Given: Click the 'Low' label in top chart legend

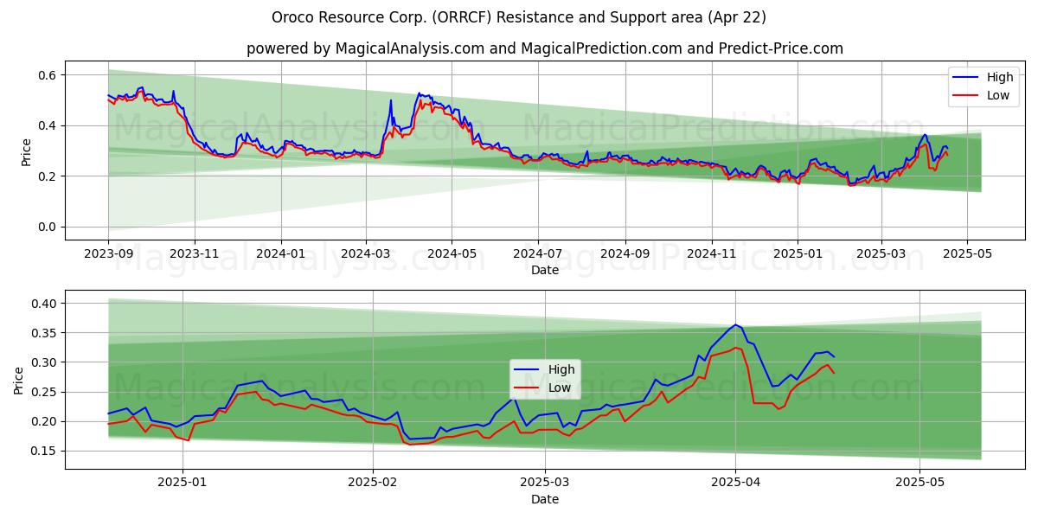Looking at the screenshot, I should coord(998,95).
